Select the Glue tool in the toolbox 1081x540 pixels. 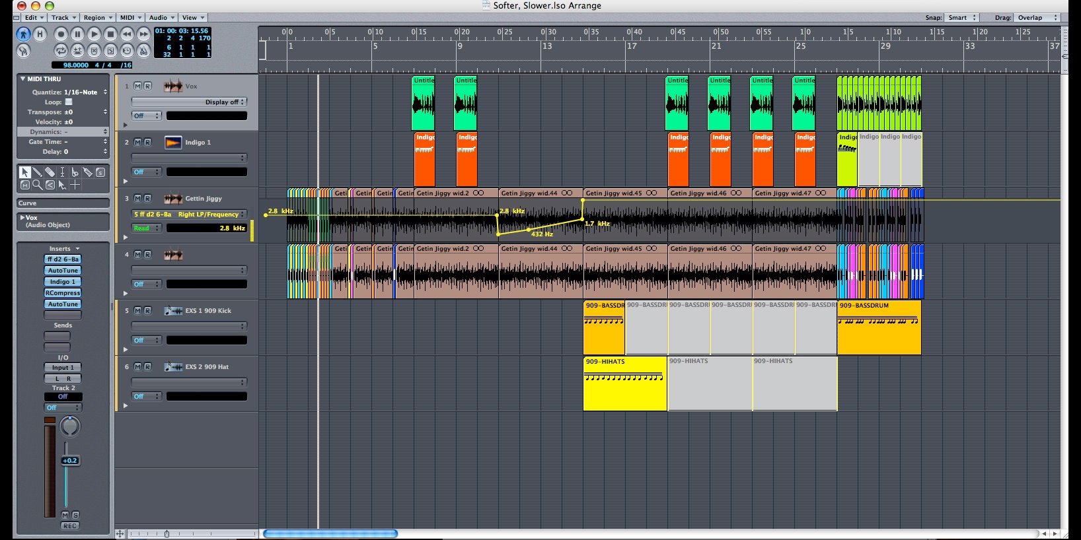[x=87, y=172]
